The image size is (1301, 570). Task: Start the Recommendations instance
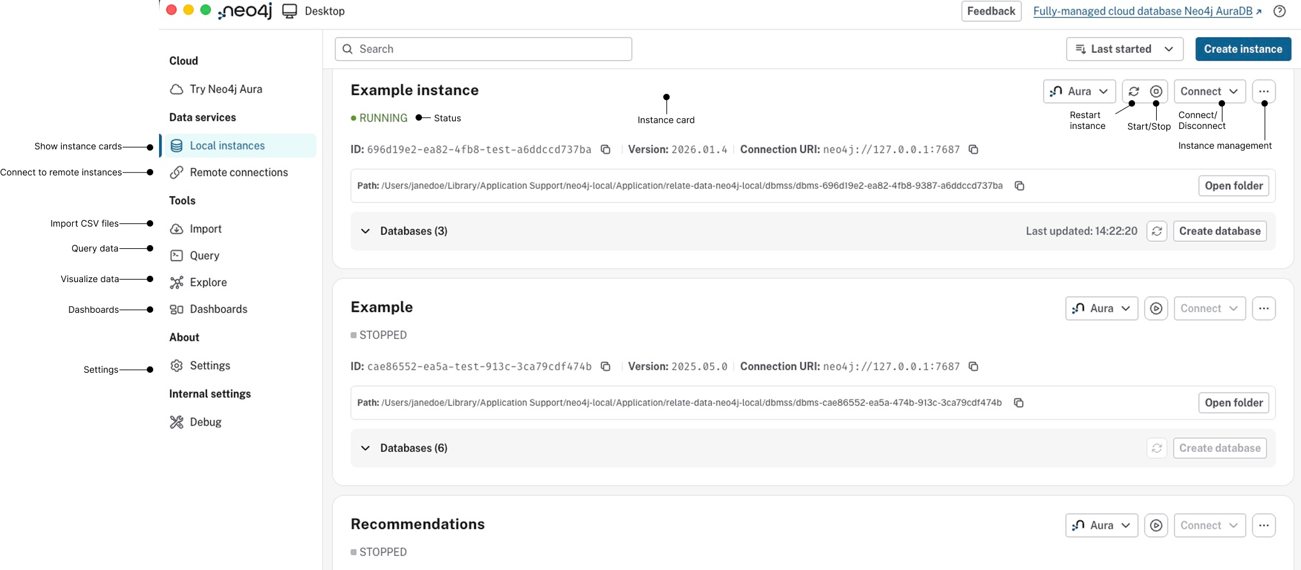1156,525
